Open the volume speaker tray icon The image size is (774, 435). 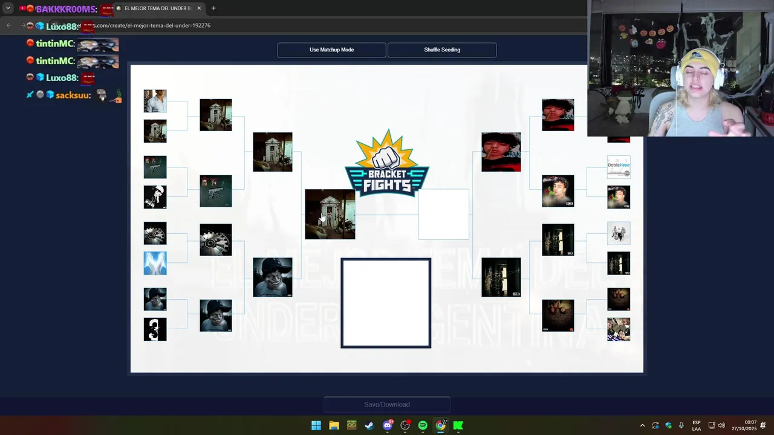[x=721, y=425]
